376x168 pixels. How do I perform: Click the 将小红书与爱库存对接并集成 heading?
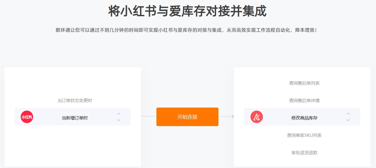point(187,11)
